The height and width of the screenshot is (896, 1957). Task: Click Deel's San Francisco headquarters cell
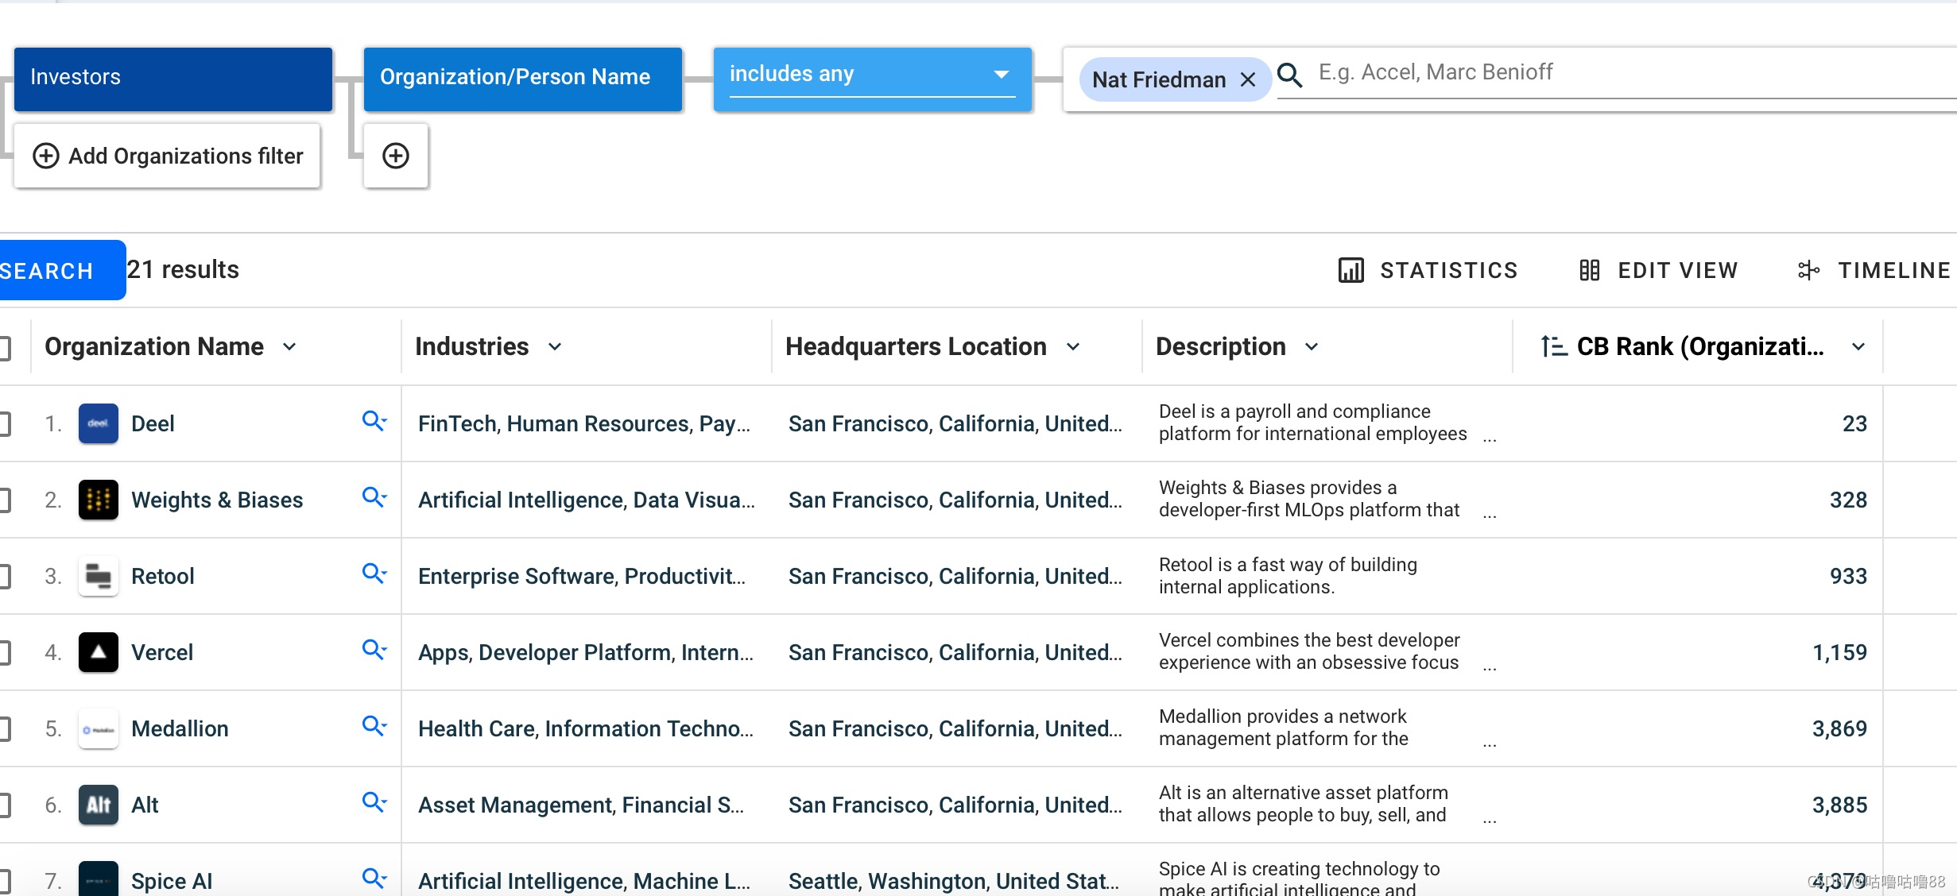pyautogui.click(x=955, y=423)
